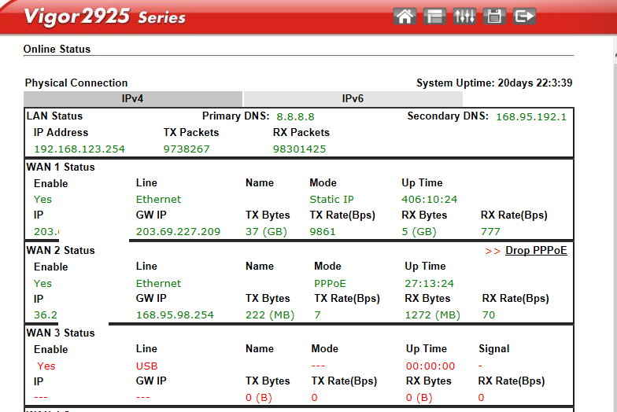This screenshot has height=412, width=617.
Task: Click the sliders settings icon
Action: coord(464,17)
